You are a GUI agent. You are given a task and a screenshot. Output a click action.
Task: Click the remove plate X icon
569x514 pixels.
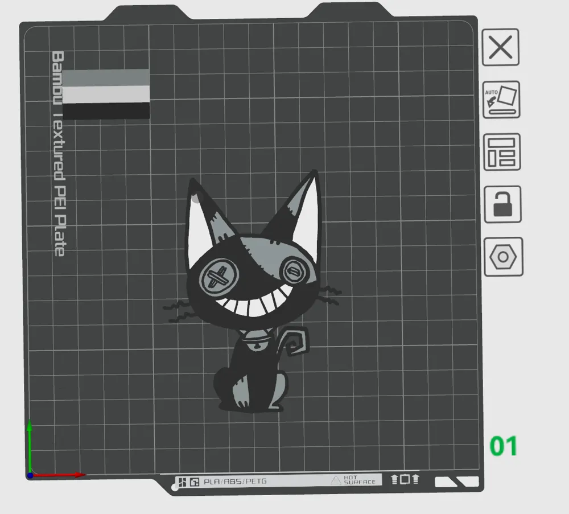pos(500,47)
